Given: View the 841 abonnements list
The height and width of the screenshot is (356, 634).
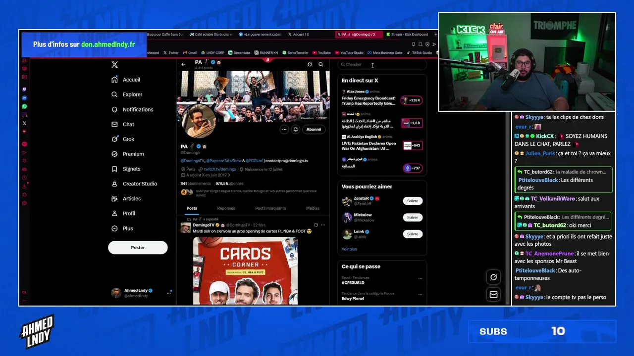Looking at the screenshot, I should point(195,183).
